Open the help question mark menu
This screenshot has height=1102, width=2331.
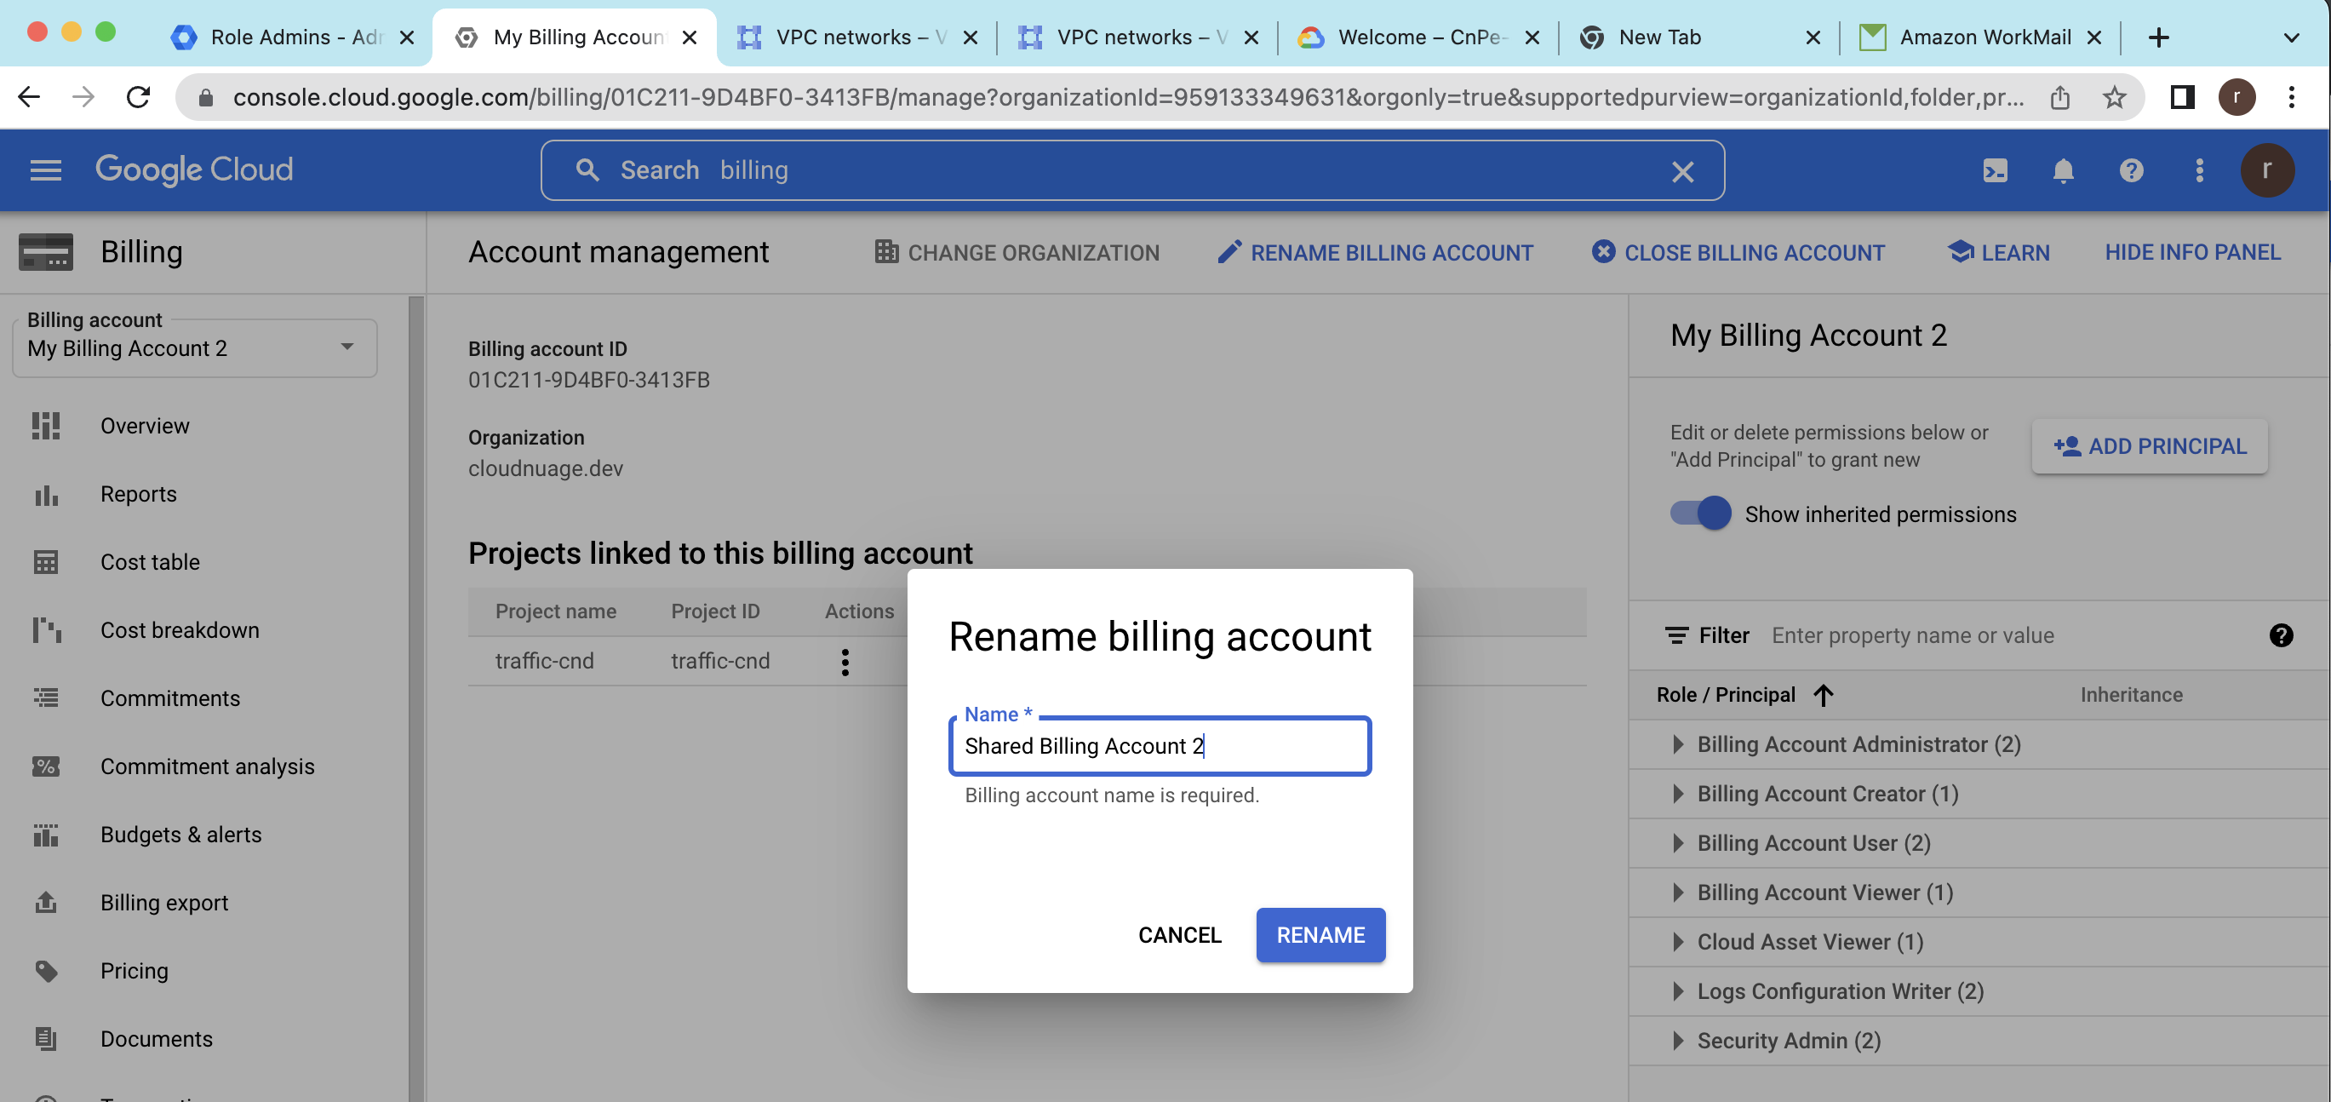2130,170
